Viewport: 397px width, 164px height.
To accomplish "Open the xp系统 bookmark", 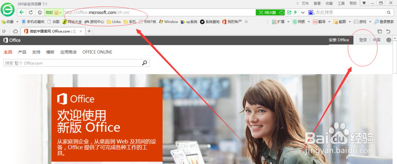I will coord(189,22).
